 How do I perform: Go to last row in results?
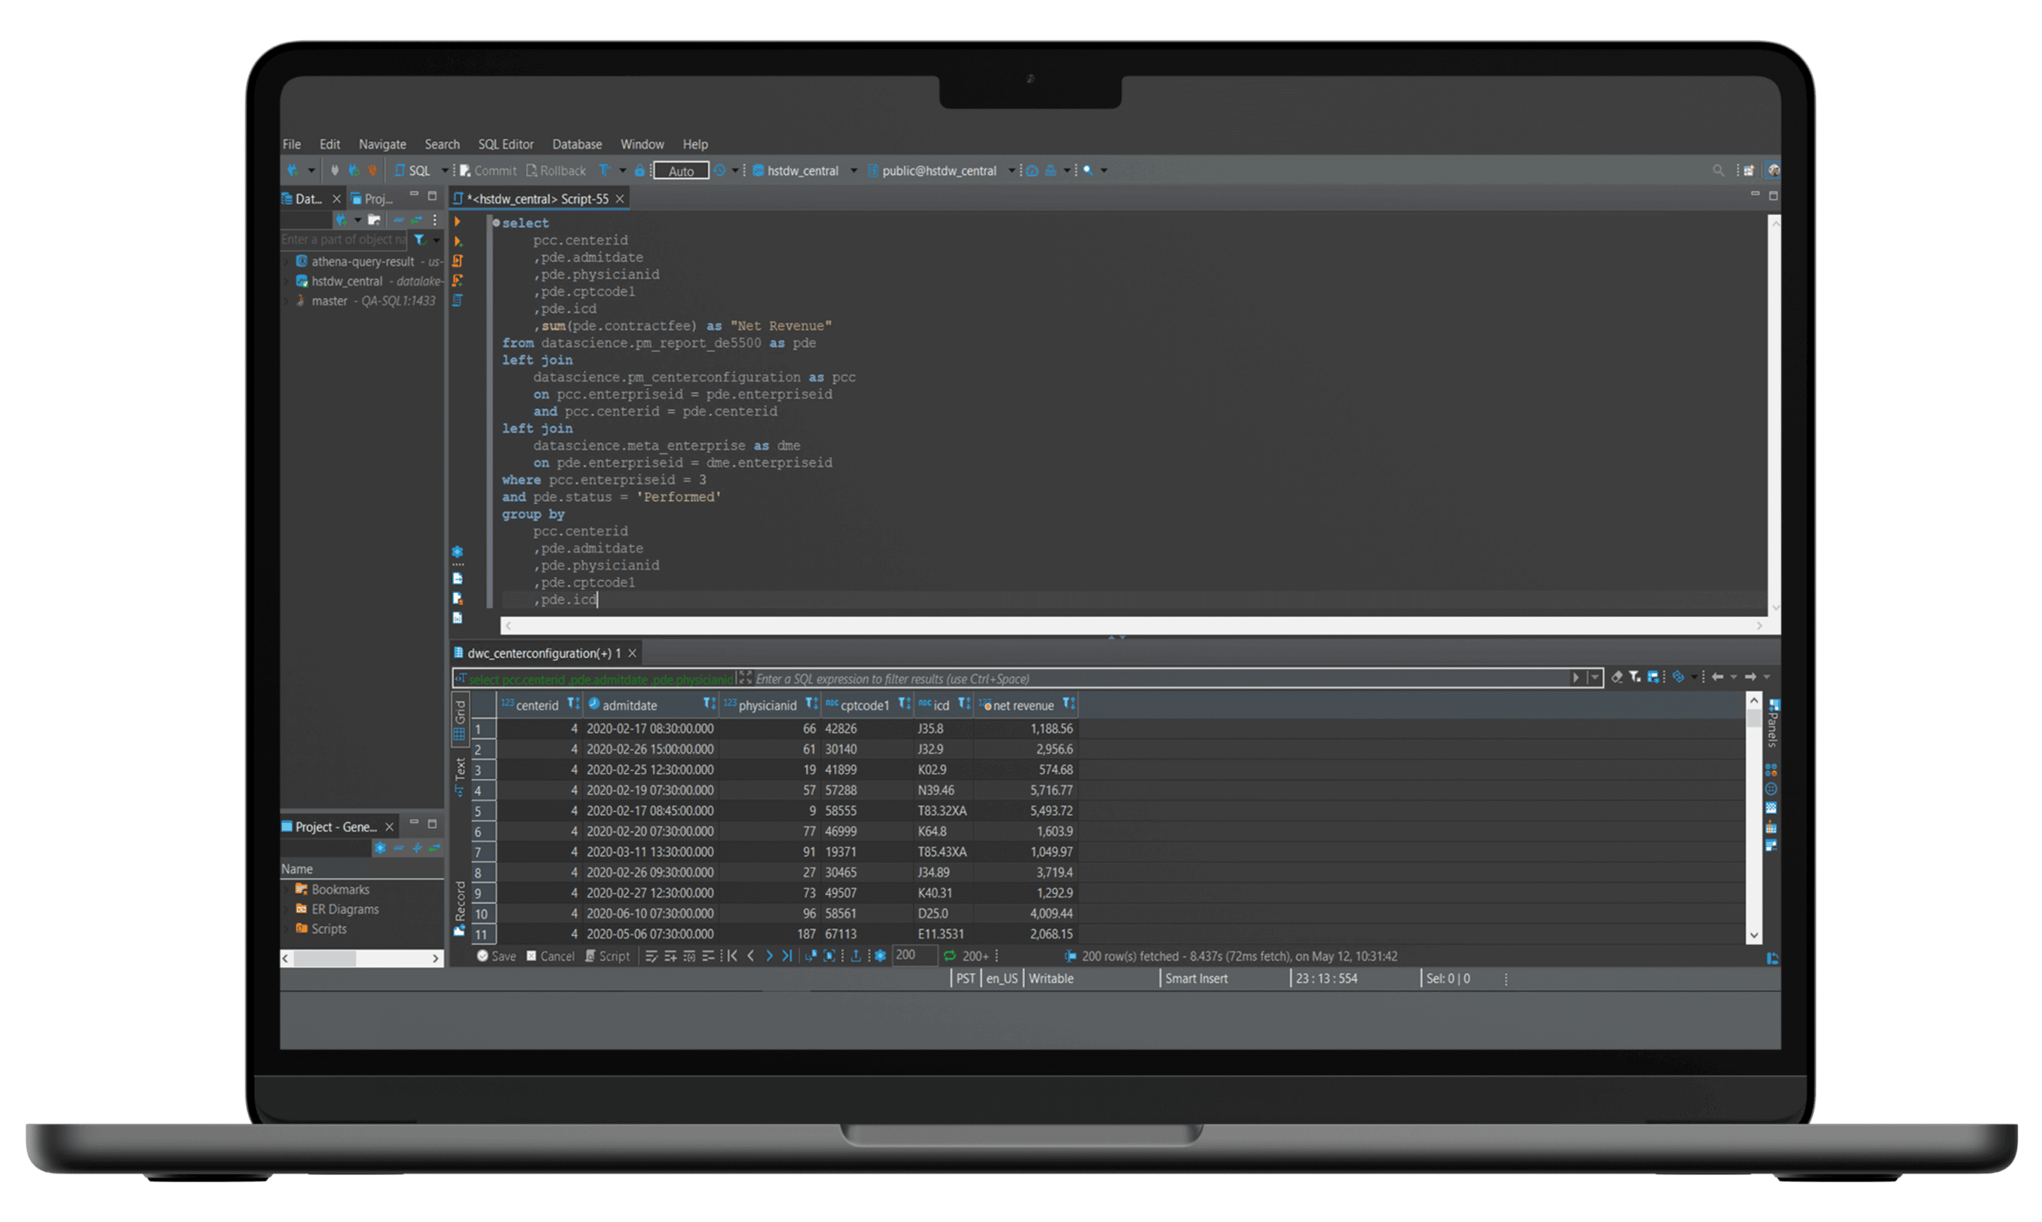pyautogui.click(x=786, y=956)
